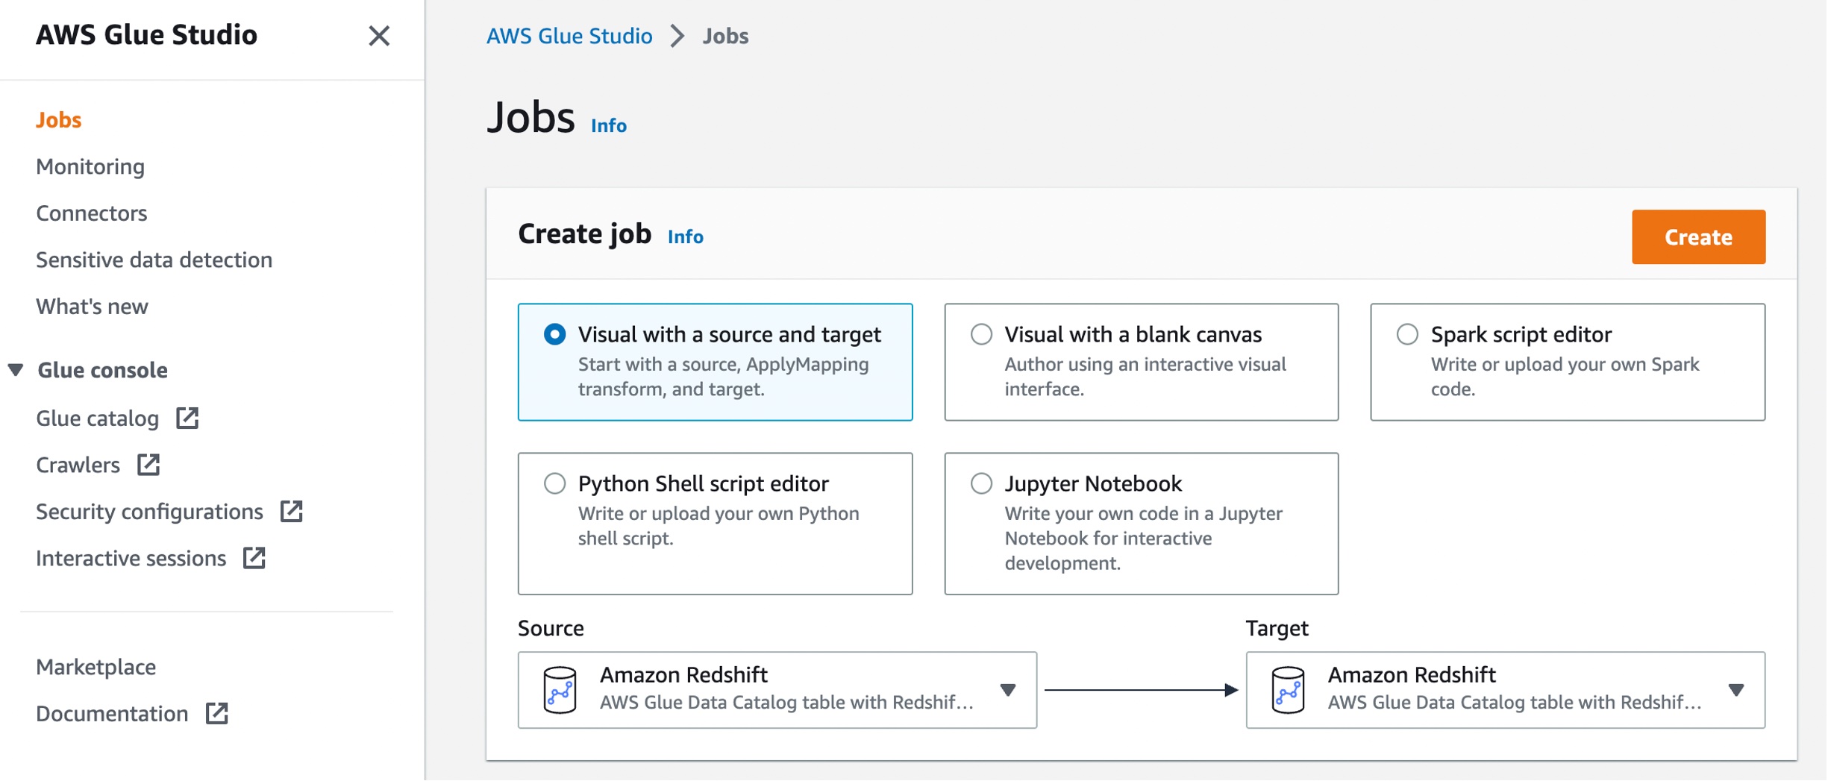Open Security configurations link
This screenshot has width=1828, height=781.
pos(150,512)
